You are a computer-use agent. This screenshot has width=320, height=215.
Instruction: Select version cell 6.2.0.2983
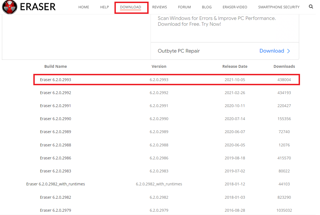coord(159,171)
